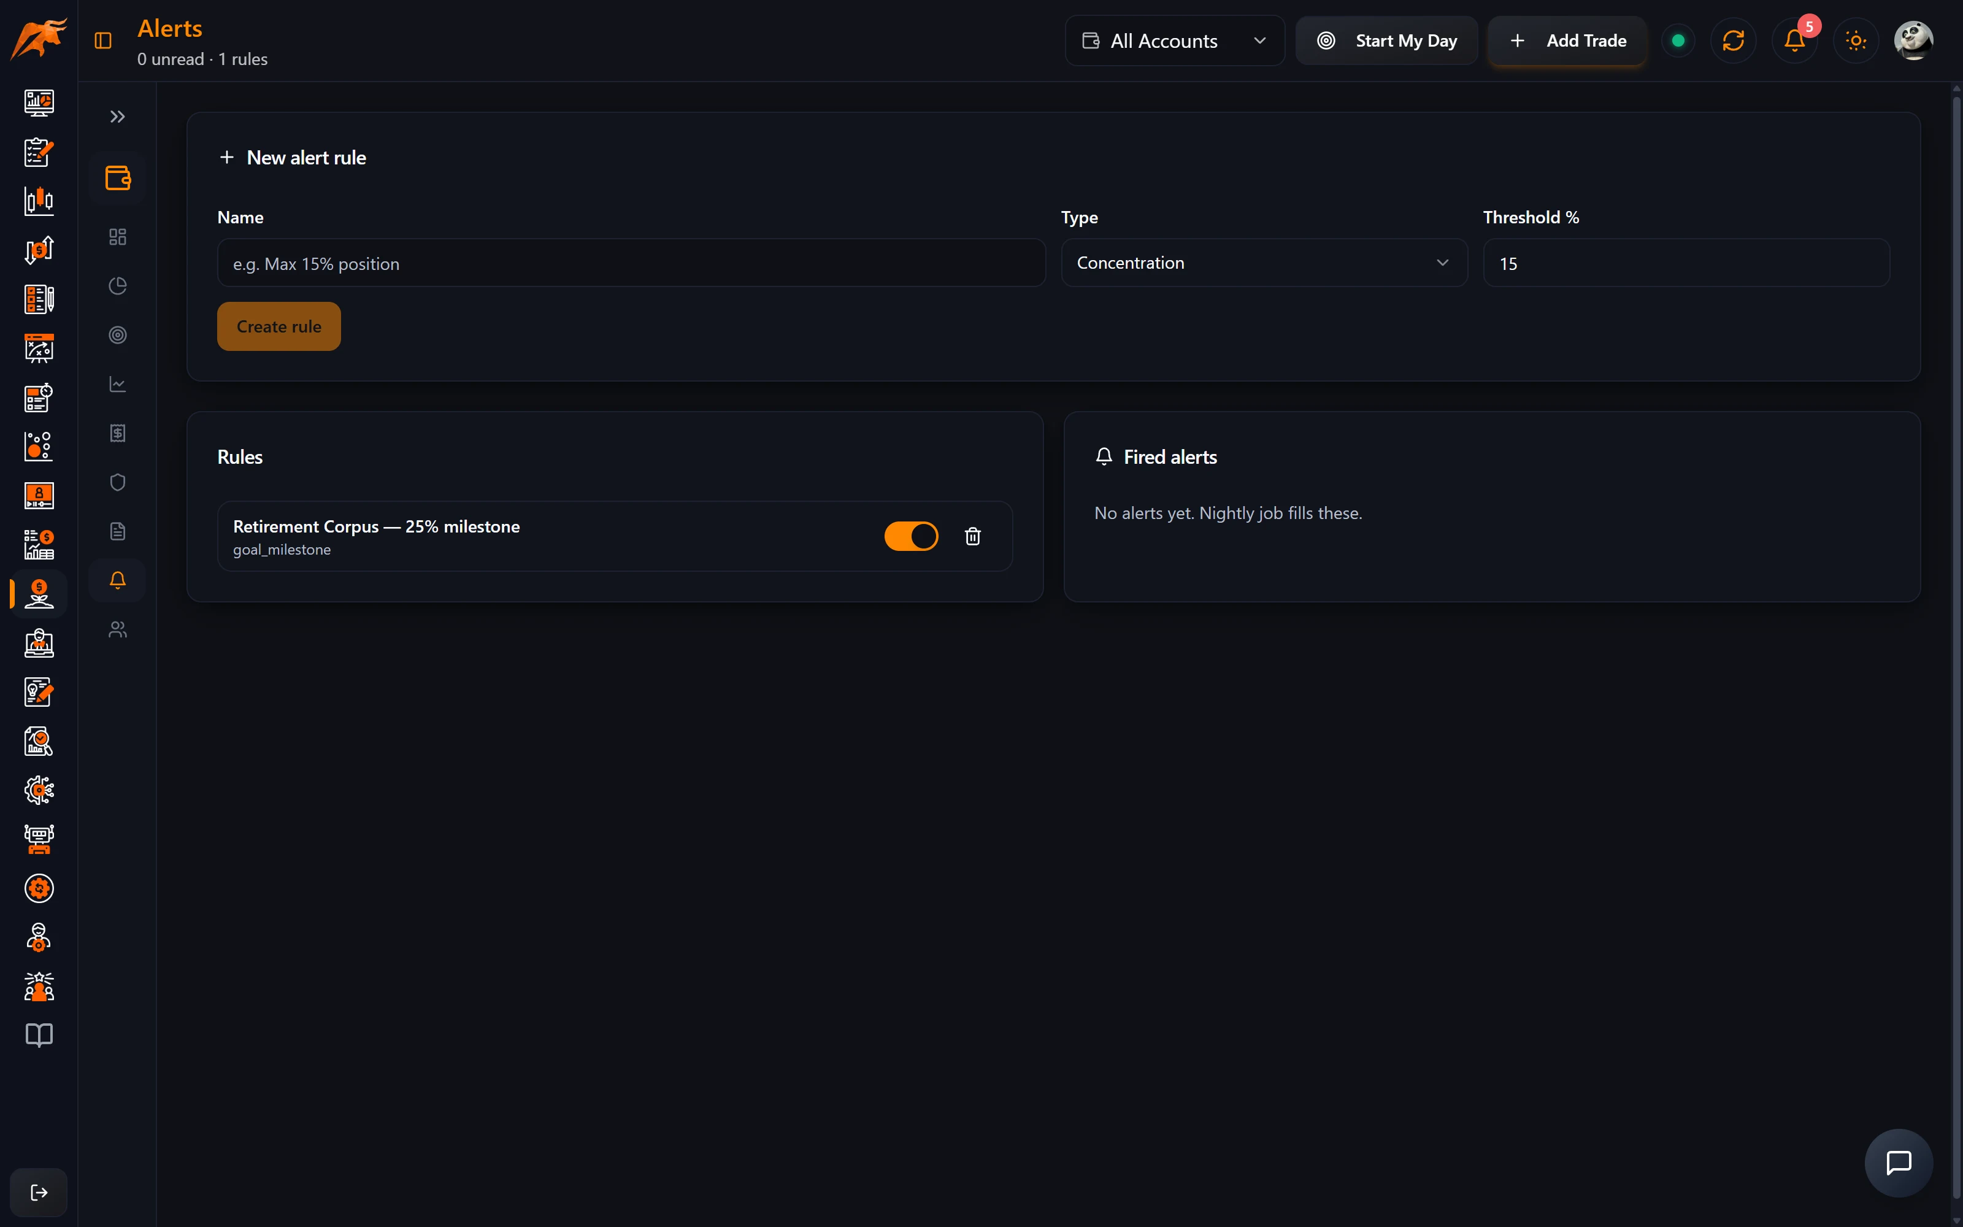Open the book documentation icon
1963x1227 pixels.
[x=39, y=1036]
